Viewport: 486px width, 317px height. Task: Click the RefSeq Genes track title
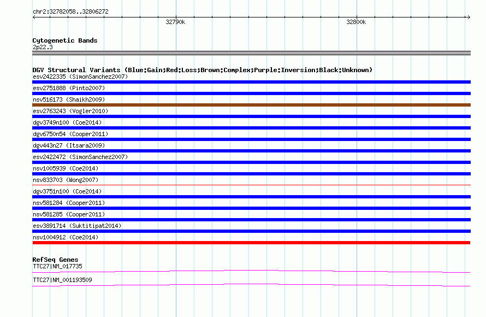pos(55,260)
